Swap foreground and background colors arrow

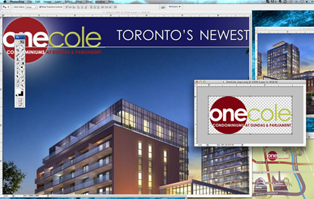pyautogui.click(x=23, y=89)
